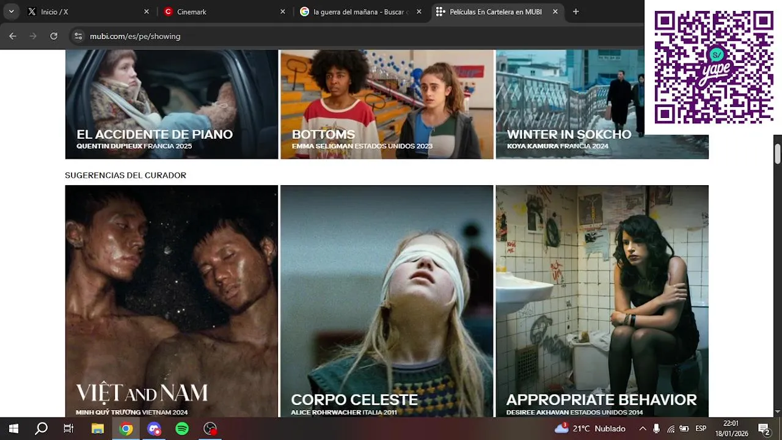Click the Chrome taskbar icon
This screenshot has height=440, width=782.
click(x=126, y=428)
